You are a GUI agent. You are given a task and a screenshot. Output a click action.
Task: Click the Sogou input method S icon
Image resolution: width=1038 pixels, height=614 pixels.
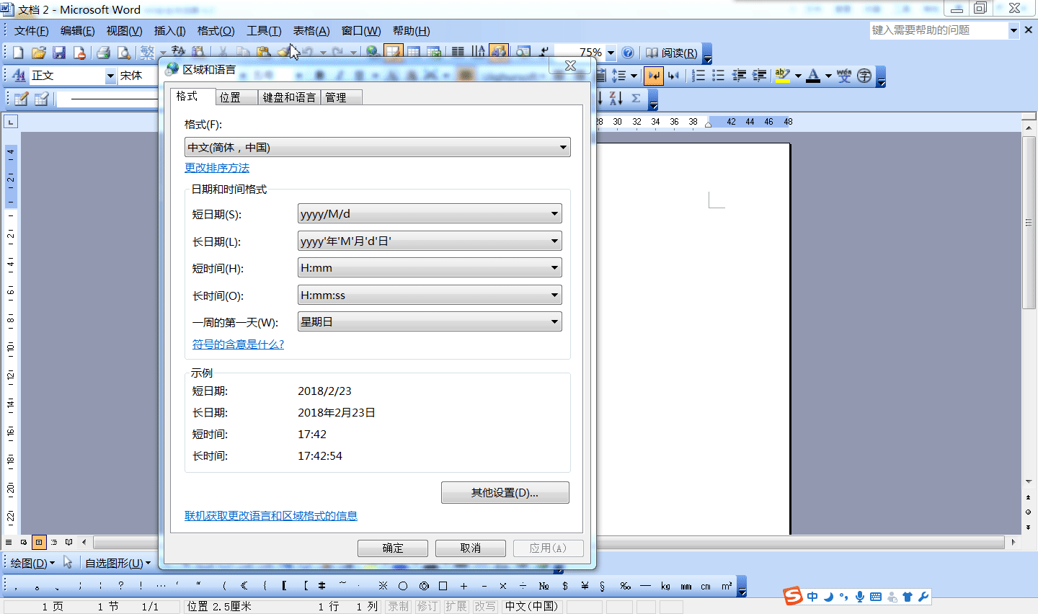(x=793, y=596)
